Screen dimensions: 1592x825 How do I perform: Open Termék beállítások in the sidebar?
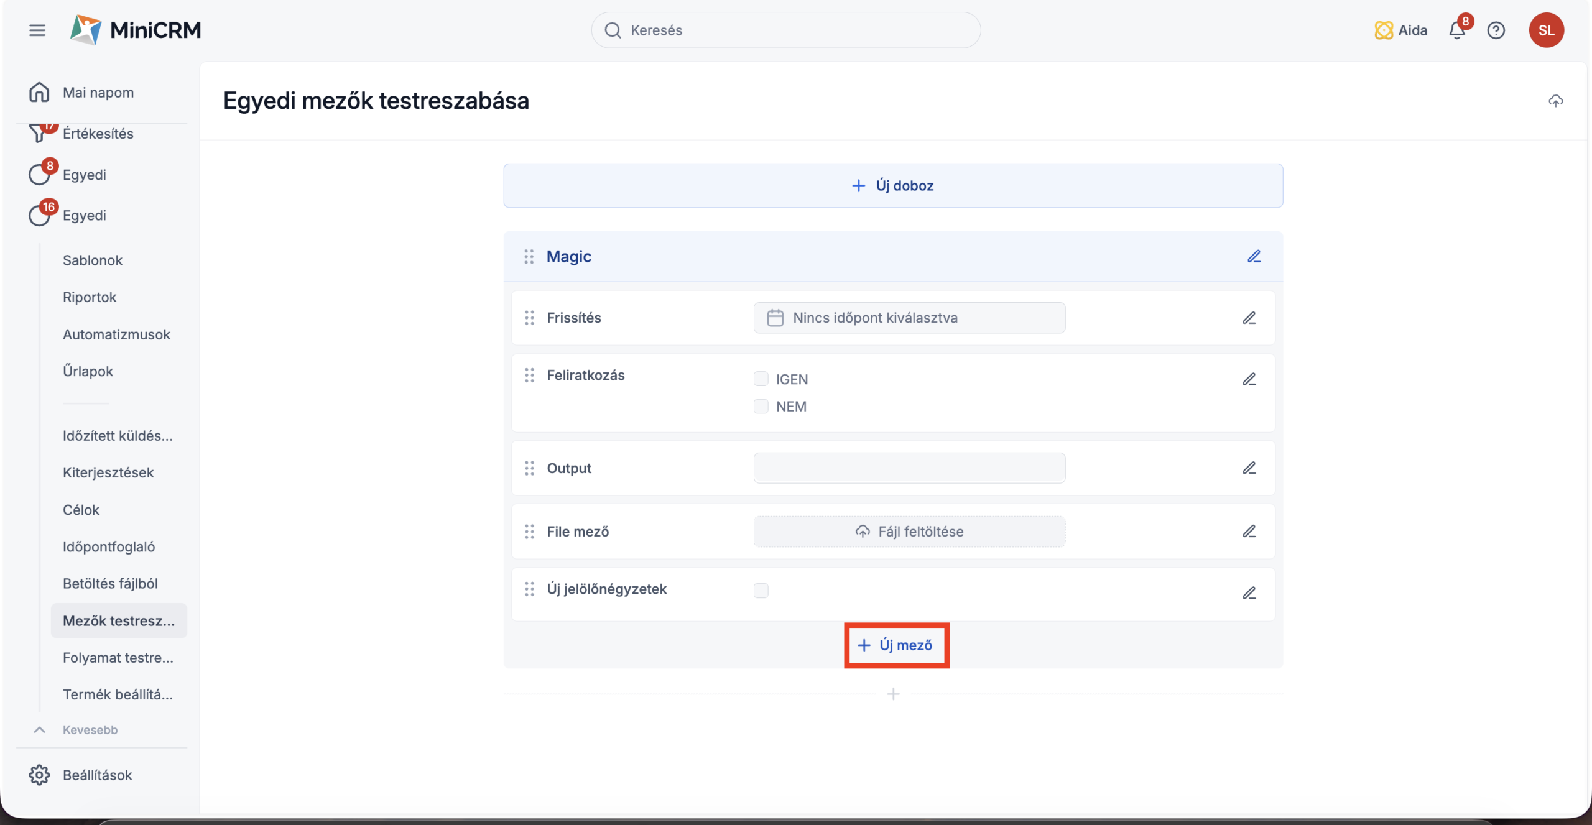pyautogui.click(x=118, y=694)
